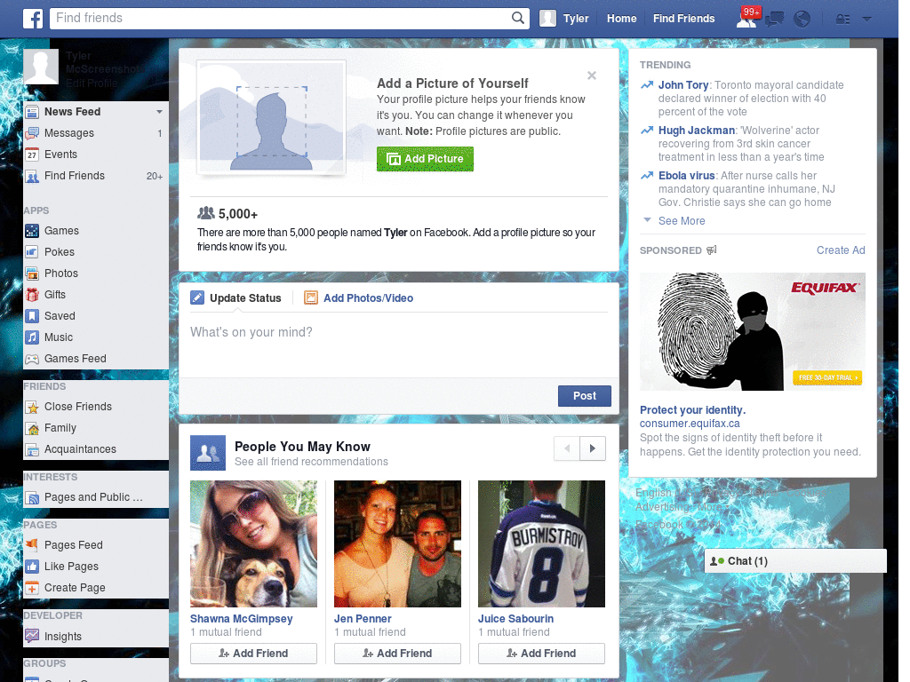Click the green Add Picture button
Screen dimensions: 910x682
[x=425, y=159]
